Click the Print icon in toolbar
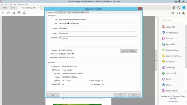 [19, 13]
